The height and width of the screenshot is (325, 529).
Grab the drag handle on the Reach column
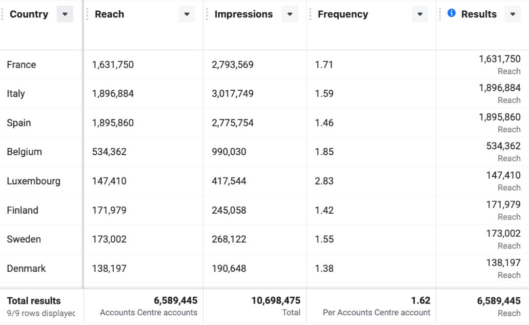point(88,14)
